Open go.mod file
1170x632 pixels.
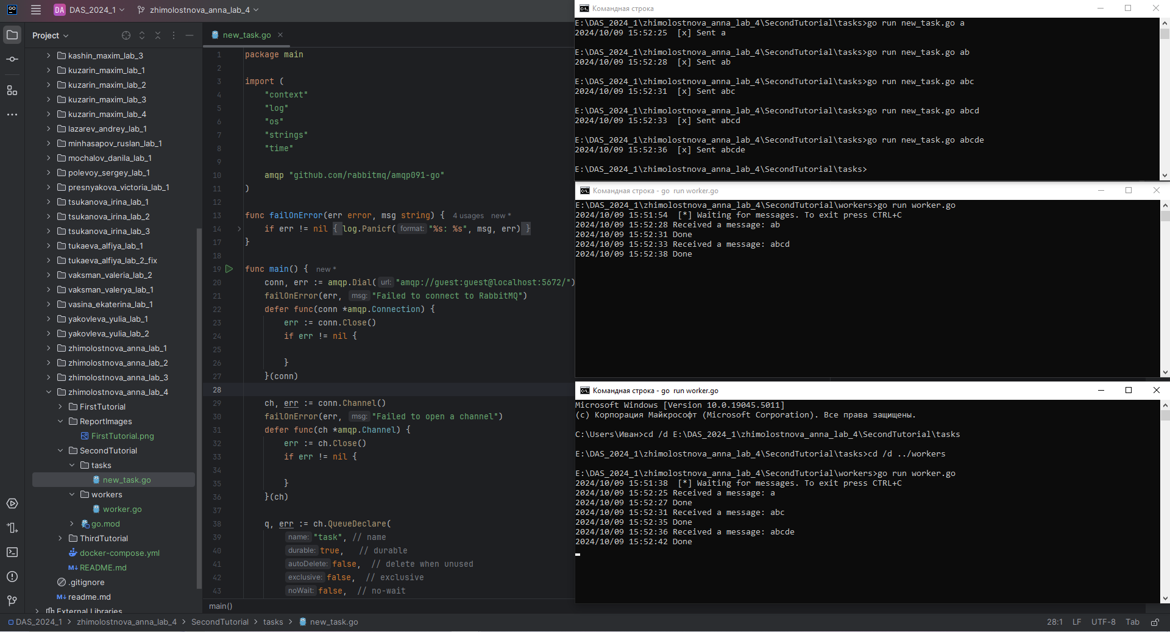(x=105, y=524)
